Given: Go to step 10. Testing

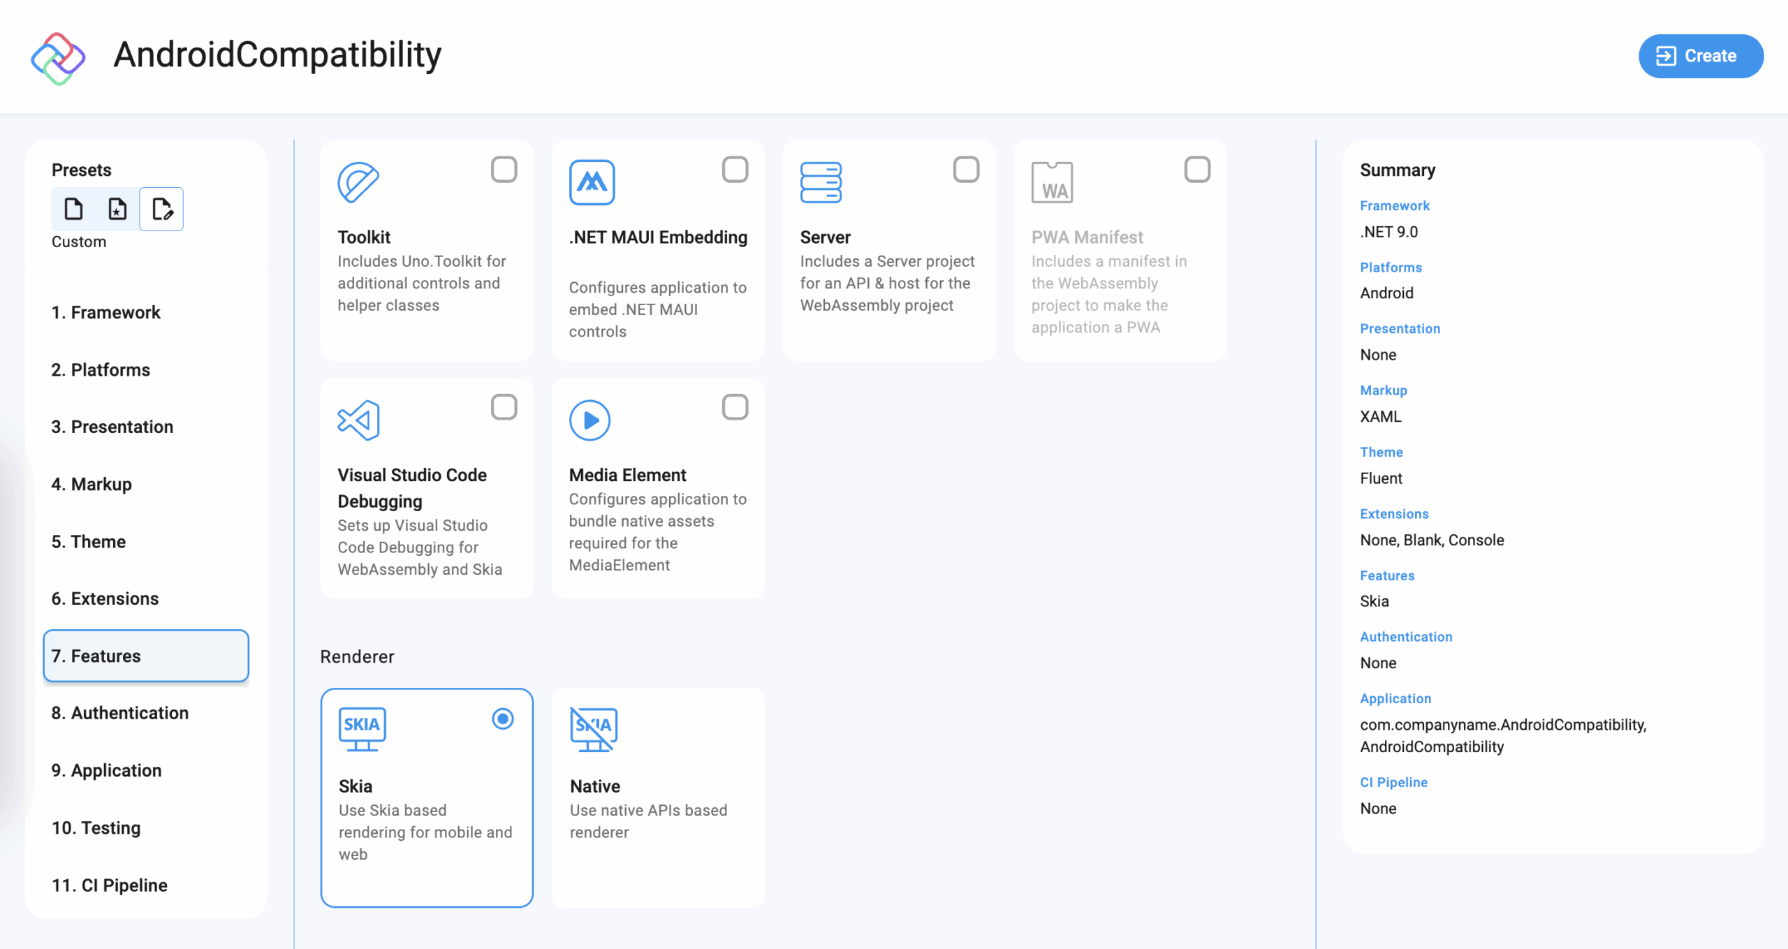Looking at the screenshot, I should (146, 827).
